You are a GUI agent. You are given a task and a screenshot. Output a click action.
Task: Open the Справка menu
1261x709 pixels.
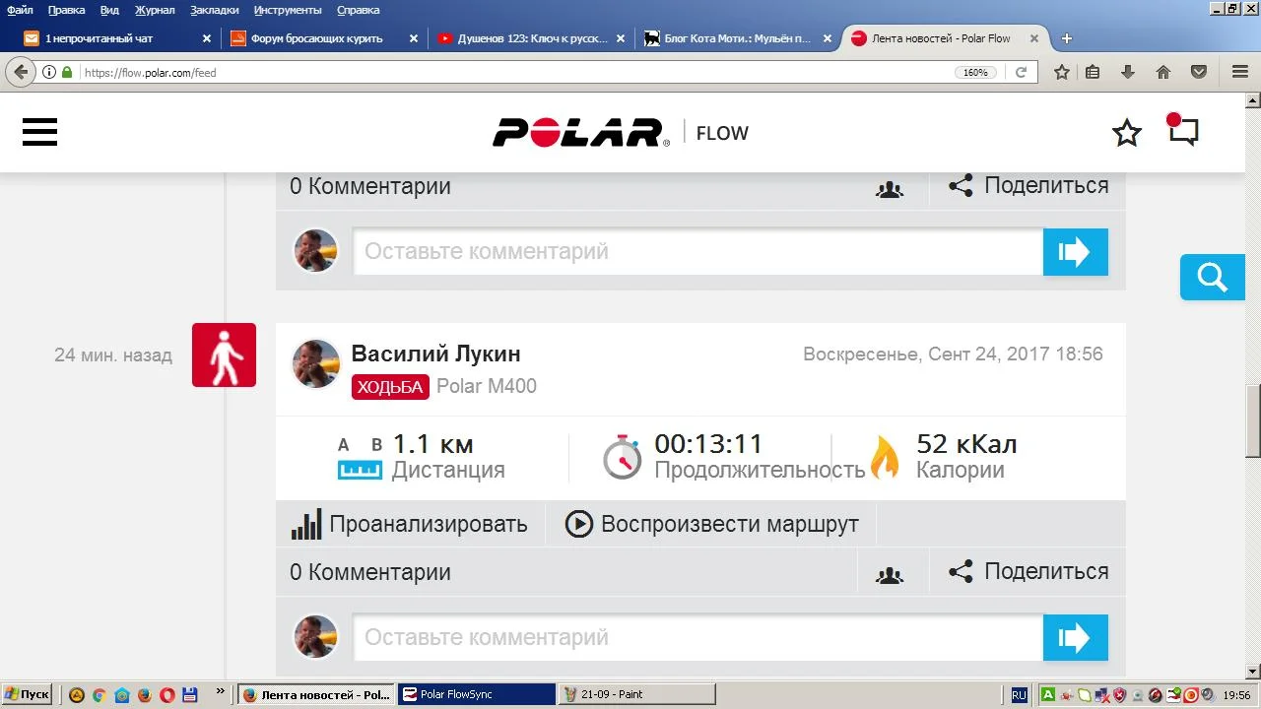pyautogui.click(x=358, y=10)
